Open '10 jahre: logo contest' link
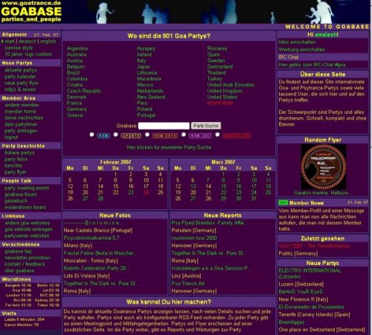The width and height of the screenshot is (372, 335). tap(28, 54)
